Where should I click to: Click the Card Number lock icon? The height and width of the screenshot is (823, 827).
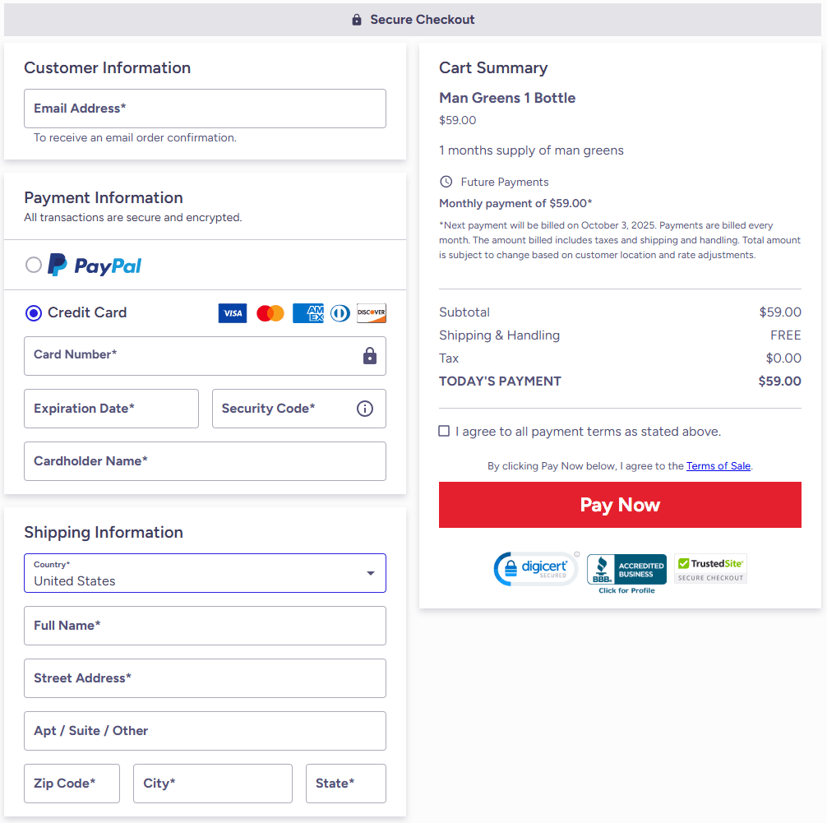click(370, 356)
